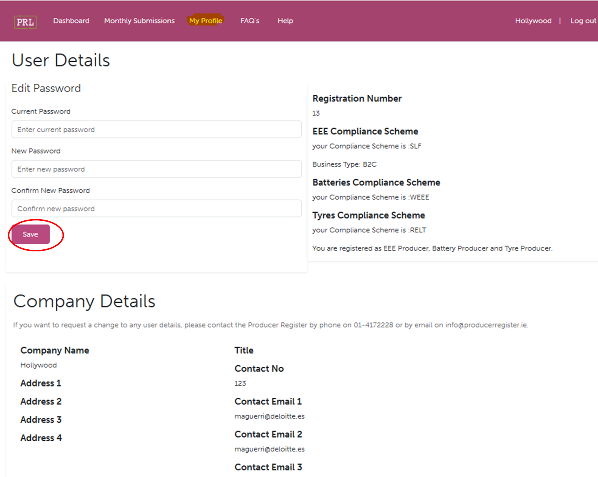Click the Confirm new password field

[x=156, y=209]
